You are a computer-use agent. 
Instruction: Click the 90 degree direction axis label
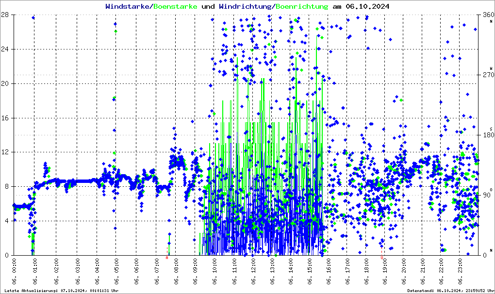[x=486, y=195]
